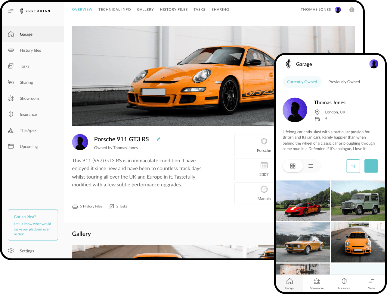Click owner avatar beside car title
The height and width of the screenshot is (294, 387).
80,142
